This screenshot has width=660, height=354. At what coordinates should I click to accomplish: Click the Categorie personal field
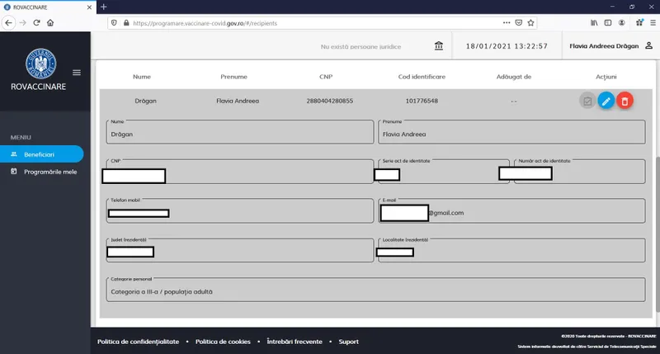[x=375, y=290]
